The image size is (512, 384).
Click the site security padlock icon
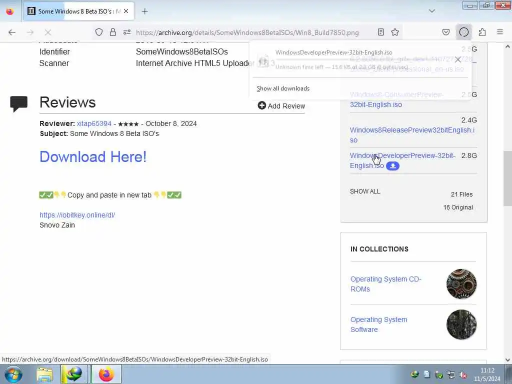(x=113, y=32)
